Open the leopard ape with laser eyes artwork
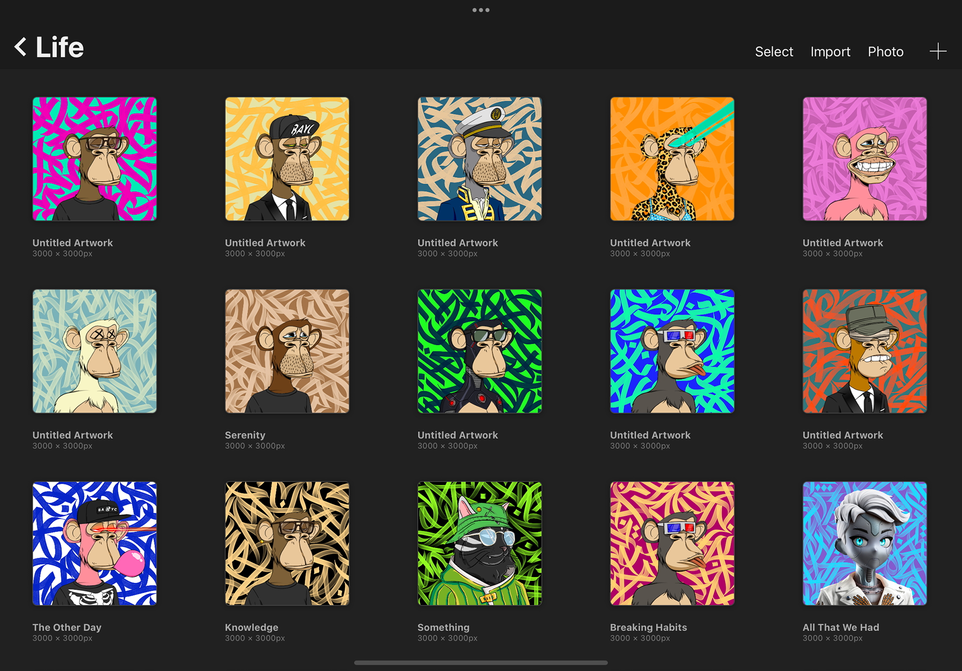962x671 pixels. pyautogui.click(x=672, y=159)
